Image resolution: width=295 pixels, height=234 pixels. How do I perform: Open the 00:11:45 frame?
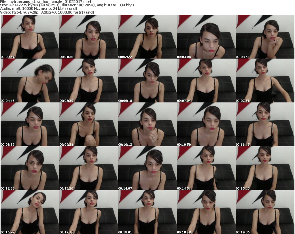[265, 125]
